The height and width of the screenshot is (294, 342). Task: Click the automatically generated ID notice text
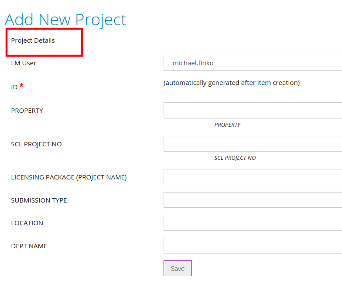coord(232,83)
